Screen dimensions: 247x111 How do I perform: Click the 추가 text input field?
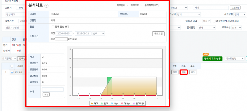tap(53, 89)
